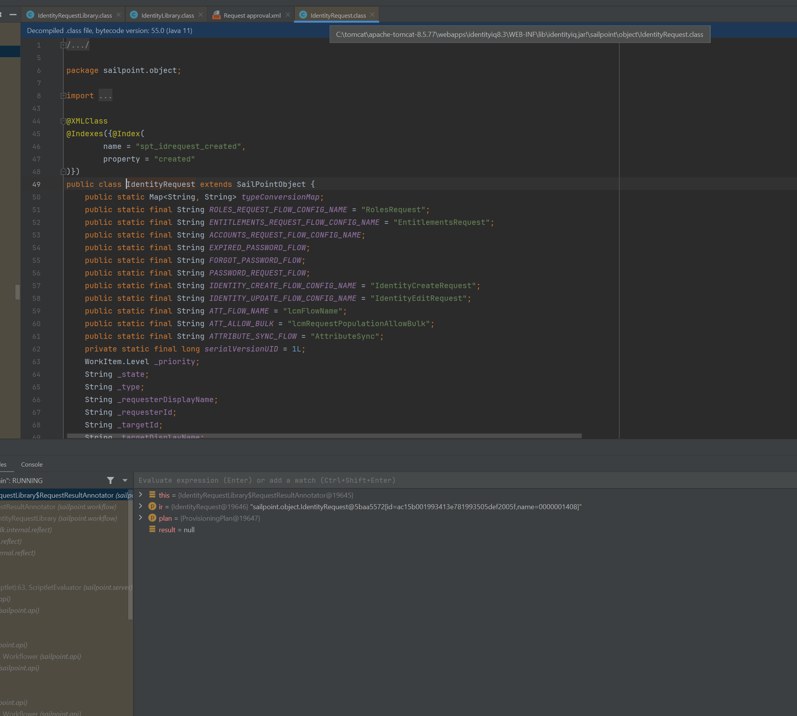The height and width of the screenshot is (716, 797).
Task: Click the frames filter funnel icon
Action: [111, 480]
